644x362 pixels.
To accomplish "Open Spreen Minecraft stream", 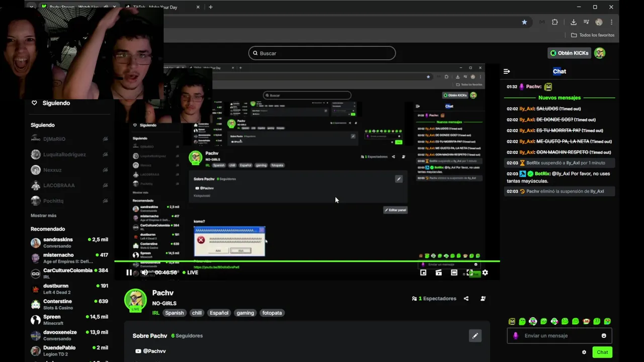I will [x=70, y=320].
